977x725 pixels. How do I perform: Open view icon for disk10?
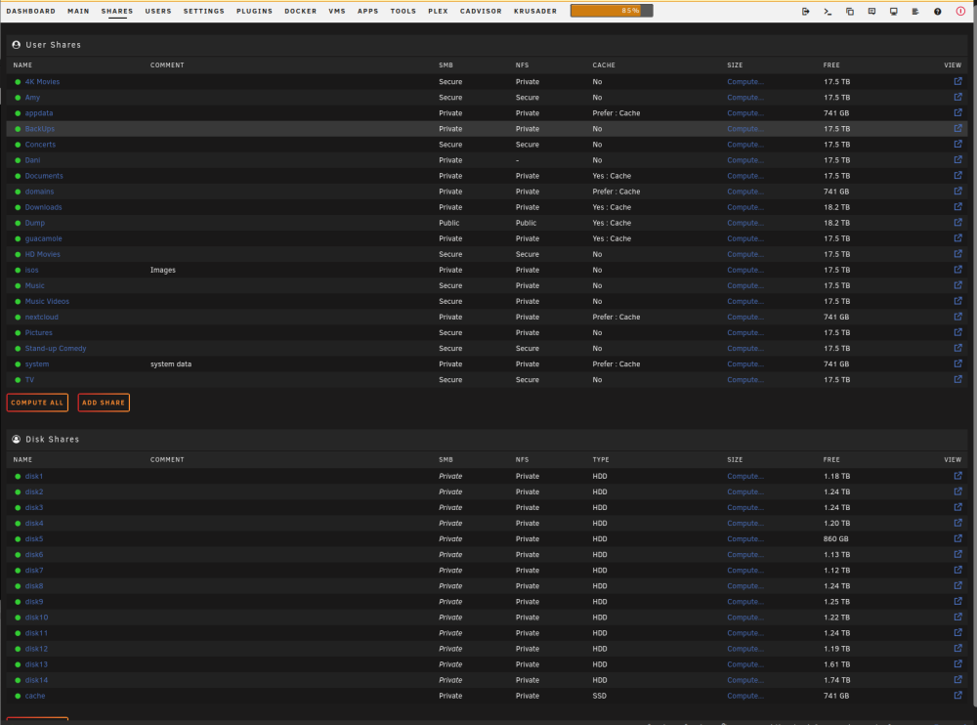pos(957,617)
